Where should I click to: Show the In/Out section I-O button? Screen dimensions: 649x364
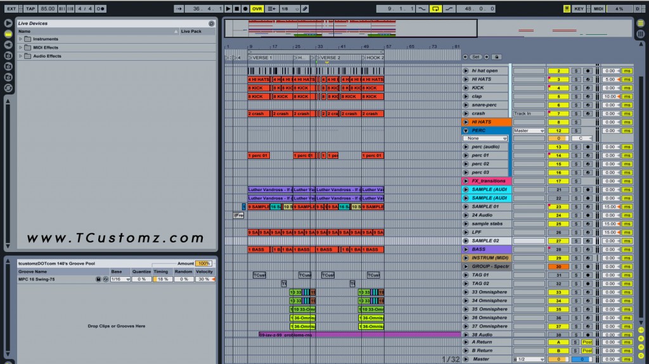coord(641,330)
